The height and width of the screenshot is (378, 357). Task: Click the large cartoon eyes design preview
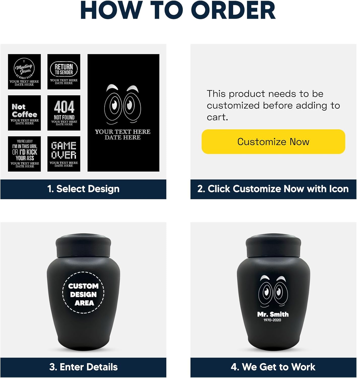click(x=123, y=113)
